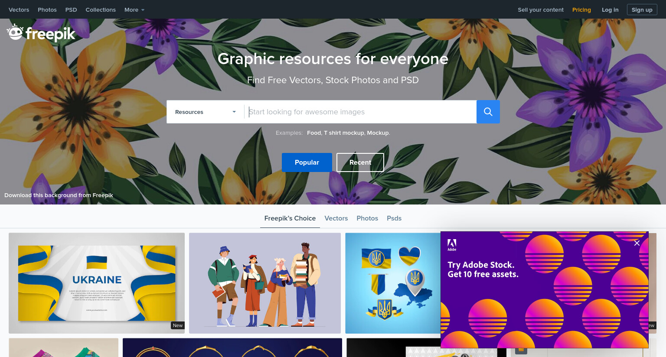
Task: Click the Food example search
Action: (x=314, y=133)
